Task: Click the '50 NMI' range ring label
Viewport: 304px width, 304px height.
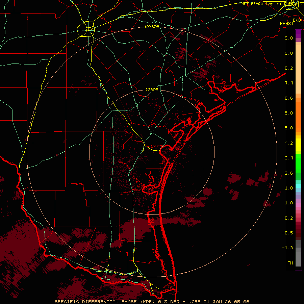Action: pyautogui.click(x=152, y=90)
